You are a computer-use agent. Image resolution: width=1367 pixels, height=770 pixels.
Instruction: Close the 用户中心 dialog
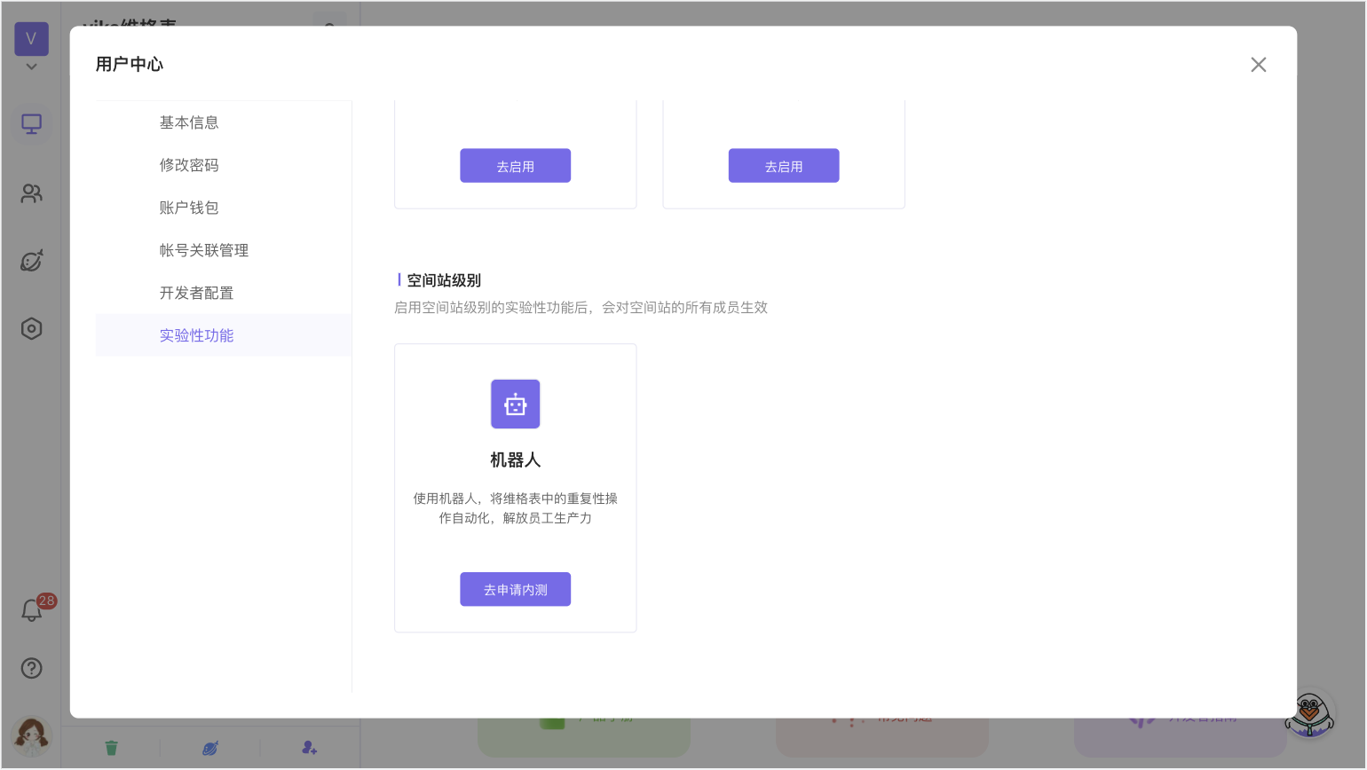tap(1258, 65)
